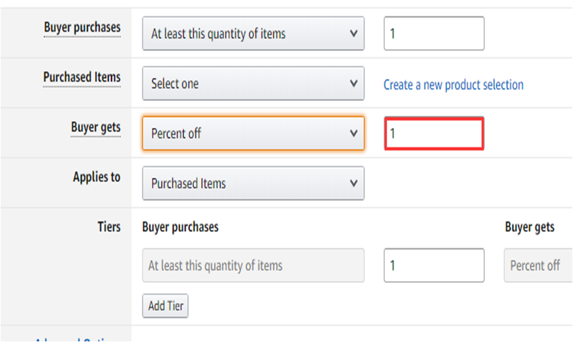Click the "Purchased Items" row label

tap(82, 78)
